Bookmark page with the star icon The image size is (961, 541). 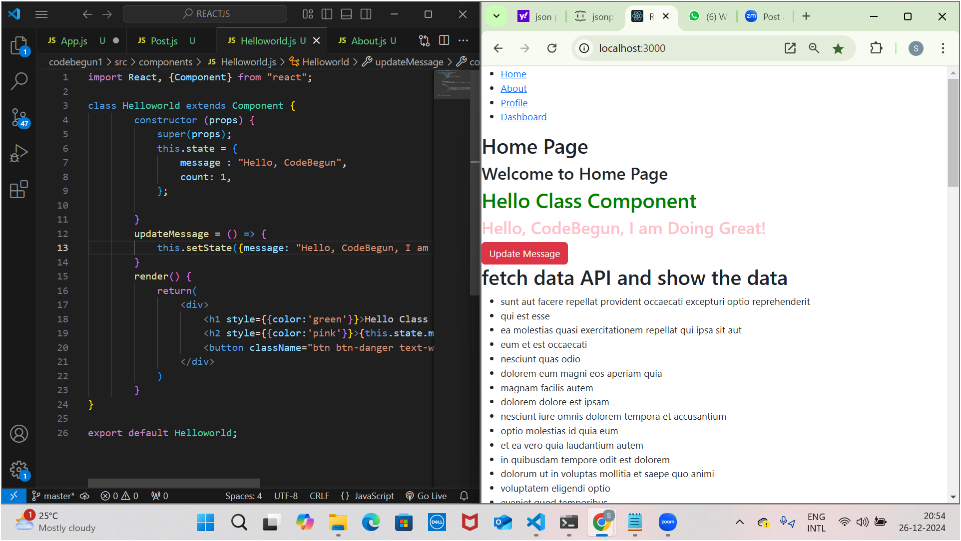pos(838,48)
